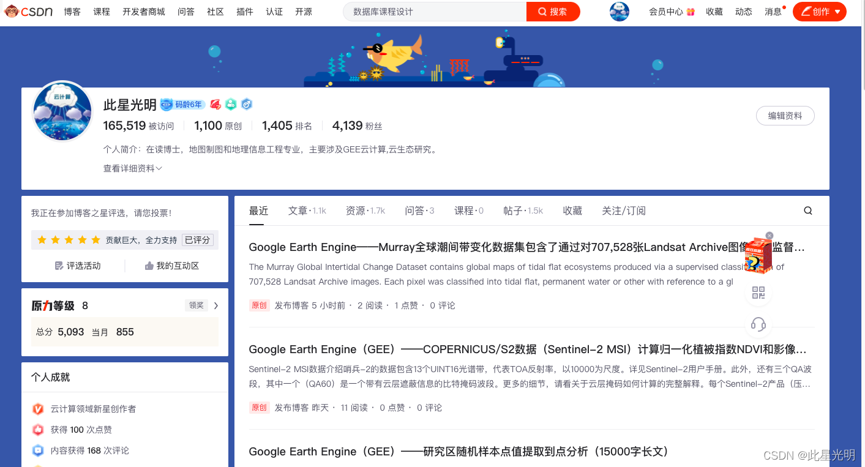
Task: Open 消息 notifications
Action: (x=773, y=12)
